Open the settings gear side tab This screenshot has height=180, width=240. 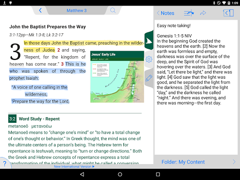click(149, 60)
